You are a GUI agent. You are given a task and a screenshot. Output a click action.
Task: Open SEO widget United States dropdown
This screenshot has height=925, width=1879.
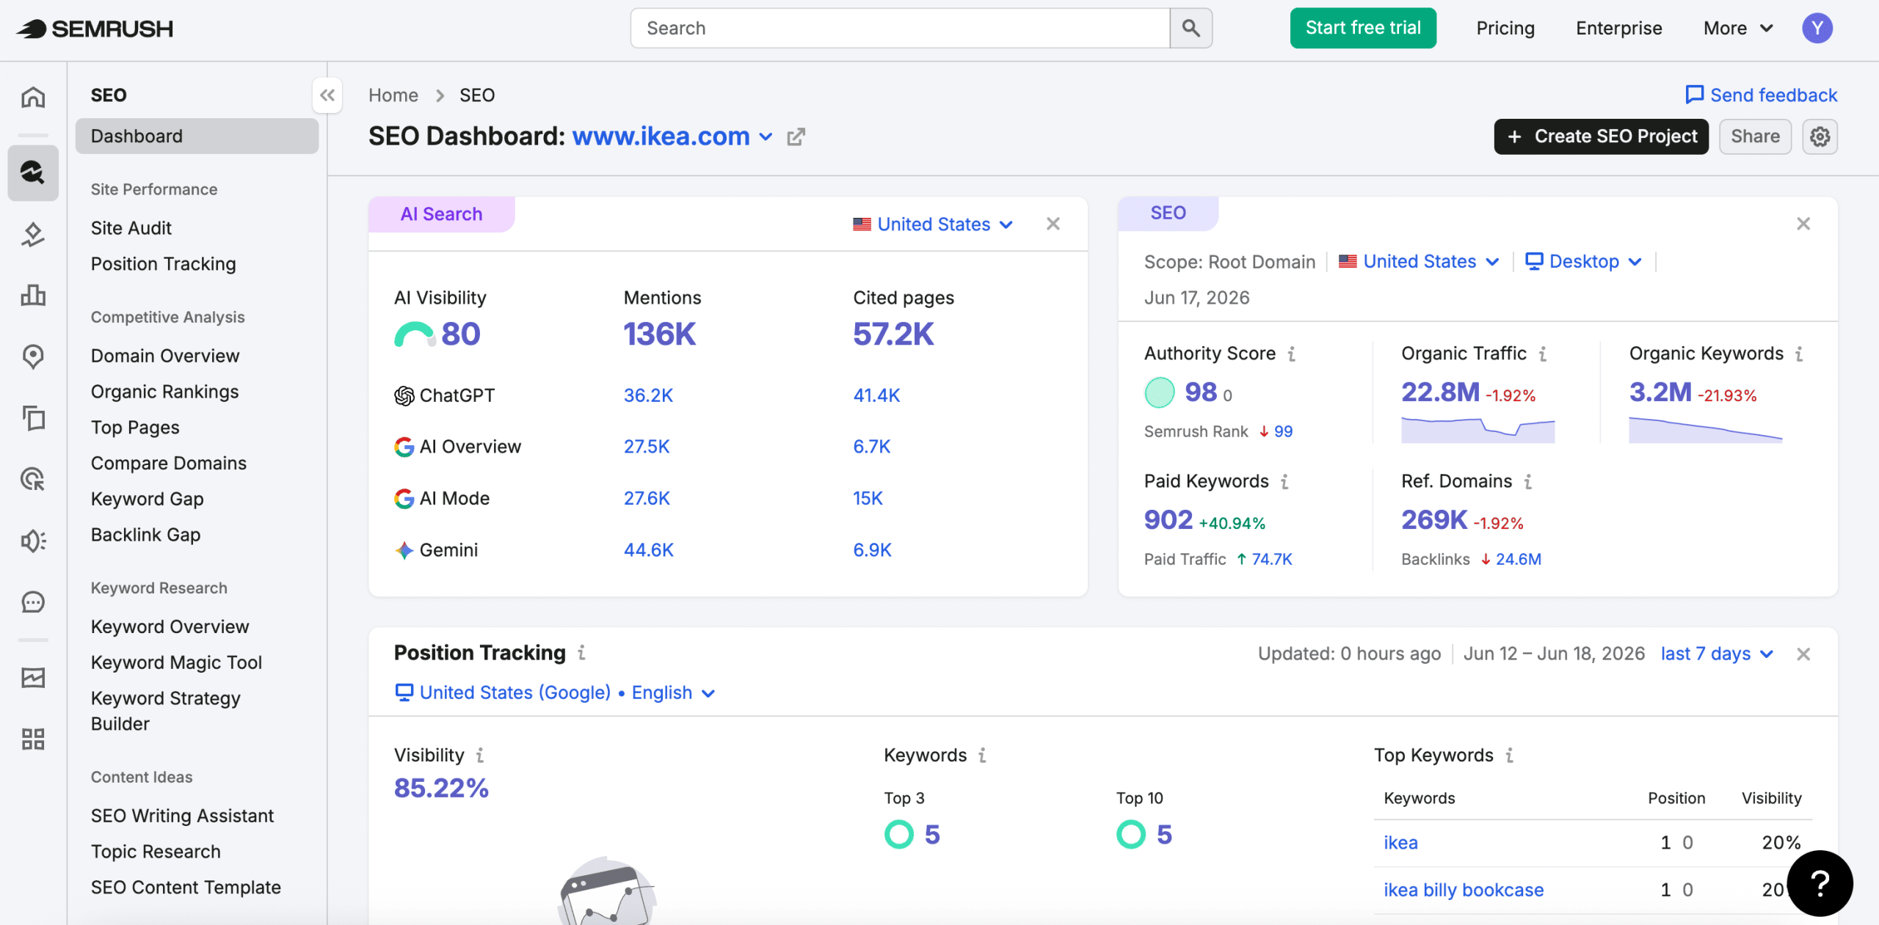pos(1419,262)
